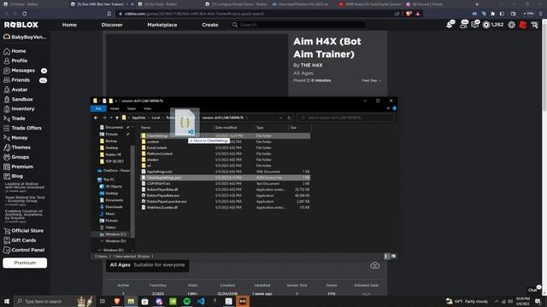The width and height of the screenshot is (547, 307).
Task: Go up one folder in File Explorer
Action: tap(117, 118)
